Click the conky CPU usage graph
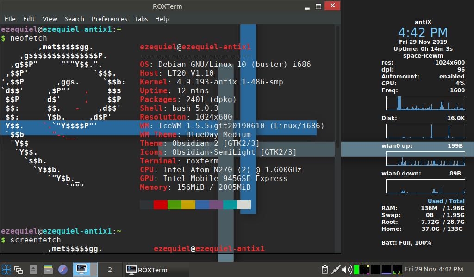Screen dimensions: 474x277 (x=425, y=103)
